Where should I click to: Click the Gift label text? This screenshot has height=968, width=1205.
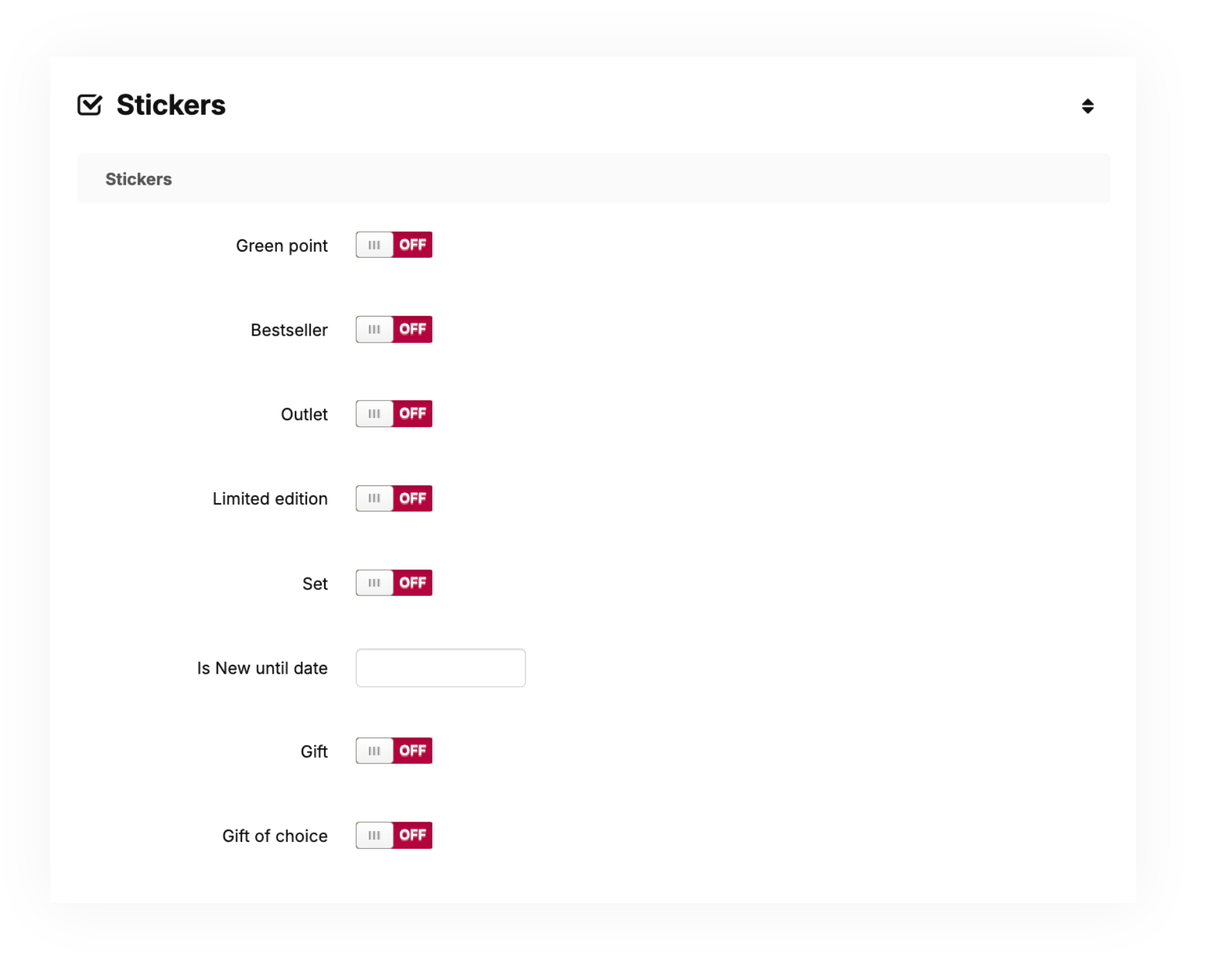pos(314,751)
